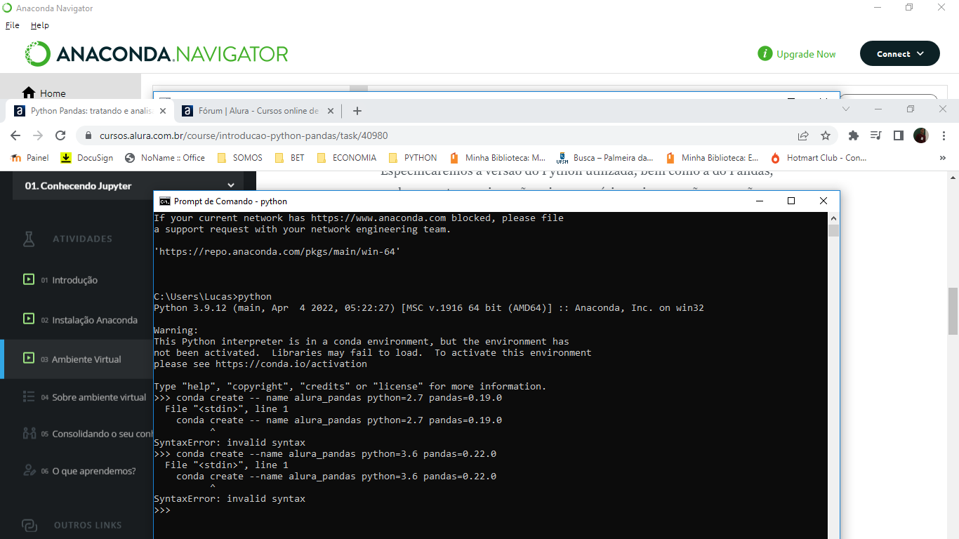Open the Chrome tab search chevron
Viewport: 959px width, 539px height.
click(845, 109)
